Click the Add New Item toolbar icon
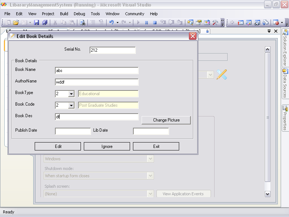Viewport: 289px width, 217px height. (x=24, y=22)
